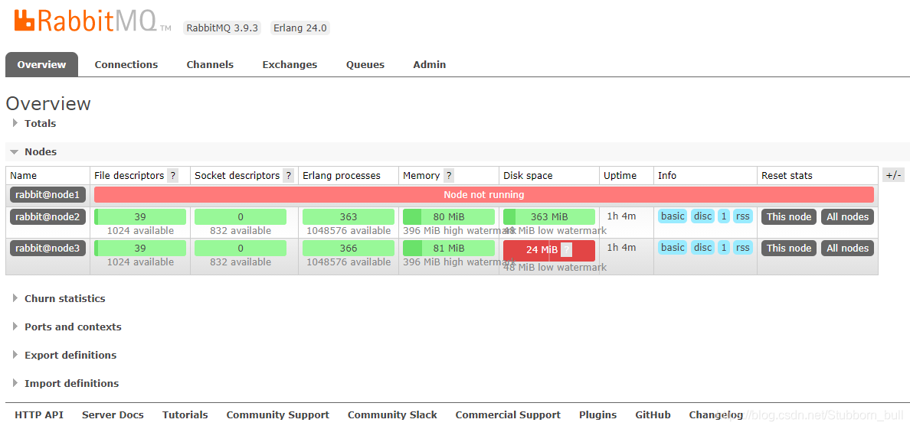Click the basic badge for rabbit@node2
This screenshot has height=429, width=910.
(x=673, y=216)
